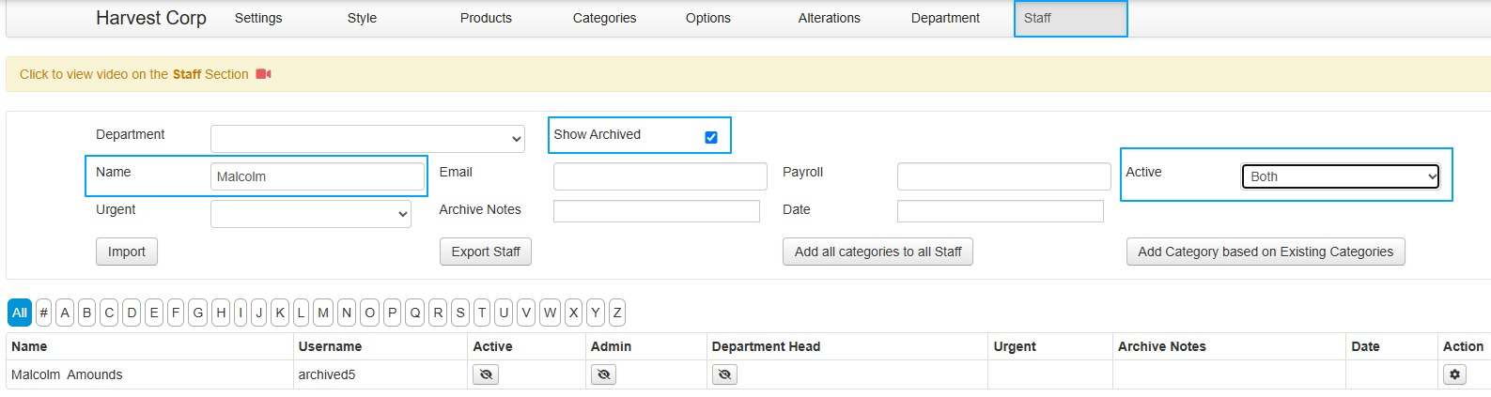Filter staff by letter M
The image size is (1491, 397).
click(x=323, y=313)
